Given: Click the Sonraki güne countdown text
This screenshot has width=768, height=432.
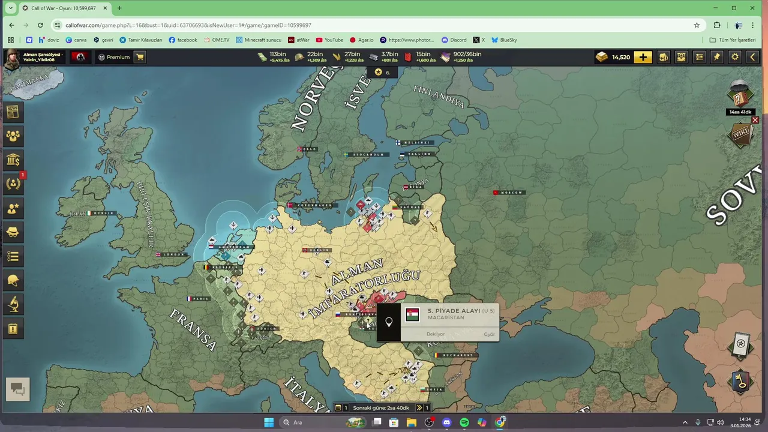Looking at the screenshot, I should [x=381, y=408].
